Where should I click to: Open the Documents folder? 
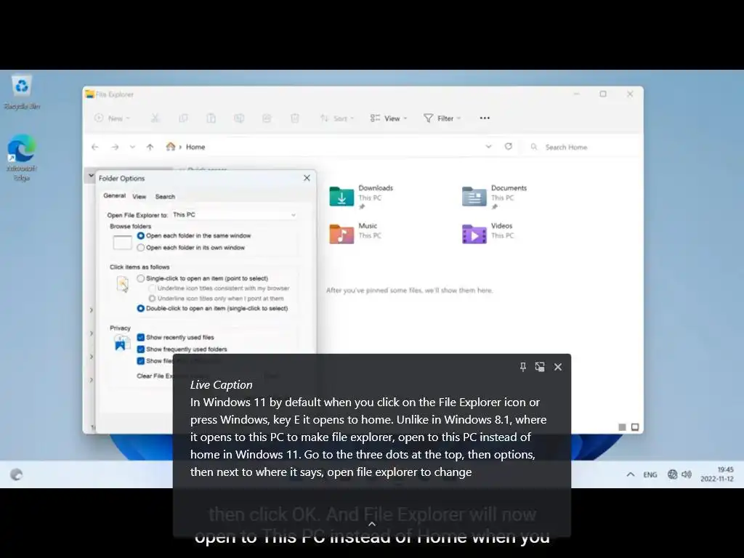point(494,197)
